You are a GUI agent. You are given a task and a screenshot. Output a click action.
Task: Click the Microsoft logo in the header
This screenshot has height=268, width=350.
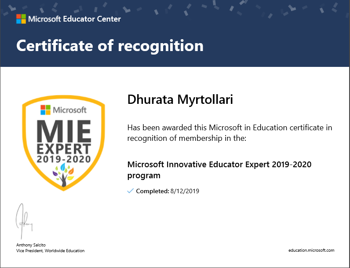pos(21,19)
